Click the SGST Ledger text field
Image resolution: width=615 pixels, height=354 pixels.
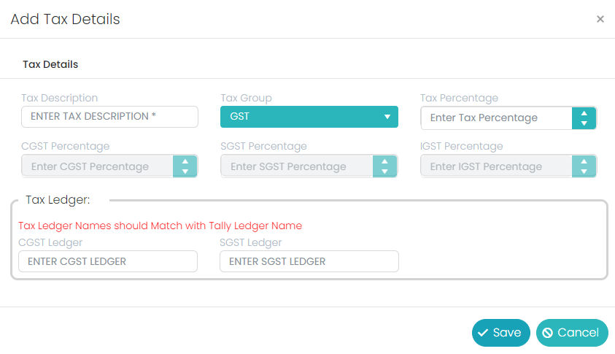pyautogui.click(x=309, y=261)
